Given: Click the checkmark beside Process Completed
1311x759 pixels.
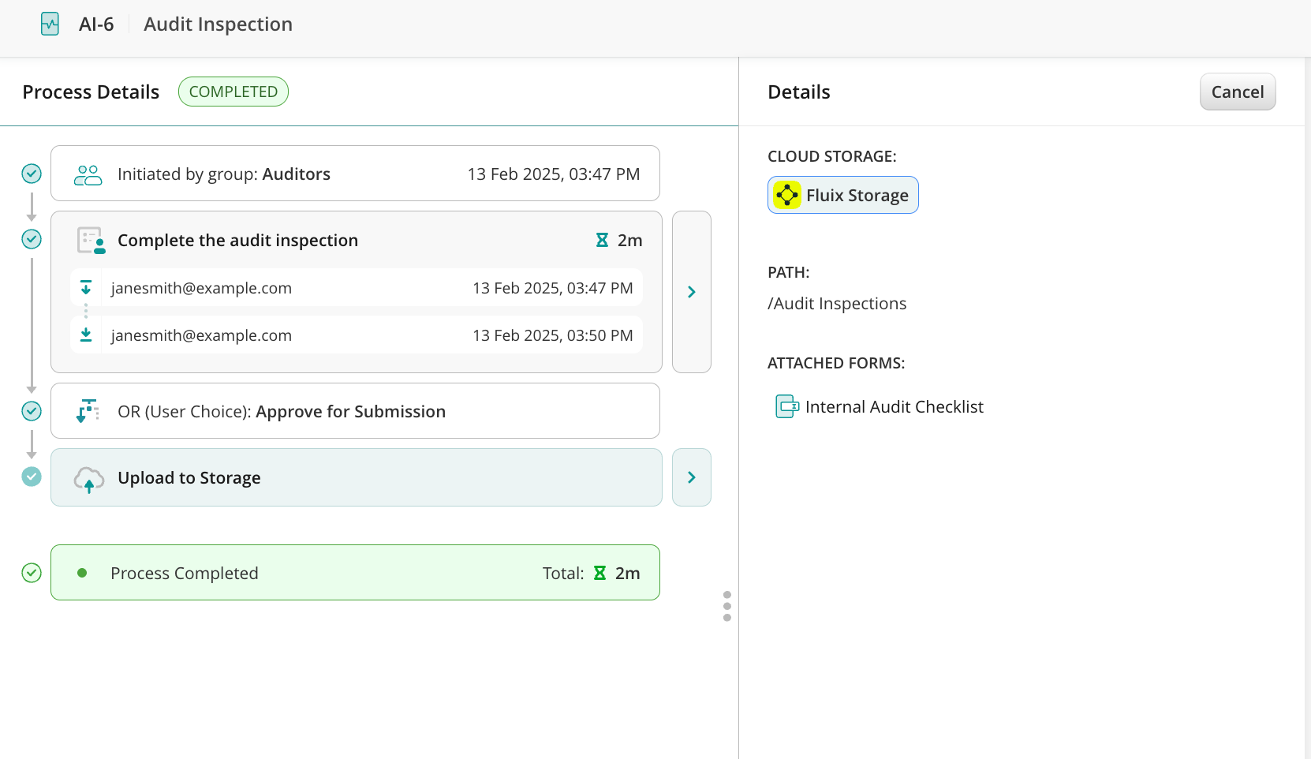Looking at the screenshot, I should click(x=32, y=573).
